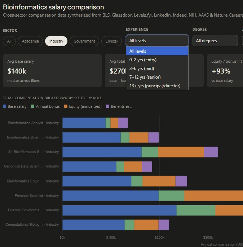Click the Annual bonus green legend swatch

coord(32,106)
